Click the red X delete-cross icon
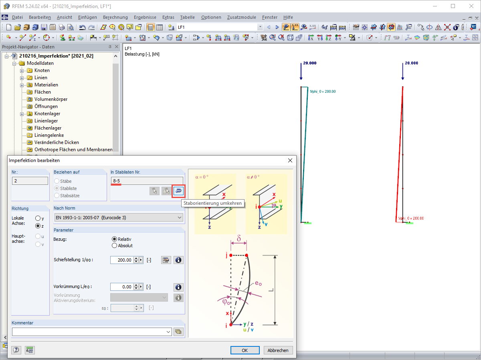This screenshot has width=481, height=360. point(447,27)
